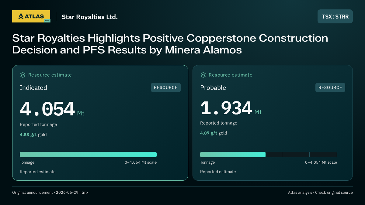Click the Star Royalties Ltd. company name
365x205 pixels.
[x=90, y=17]
